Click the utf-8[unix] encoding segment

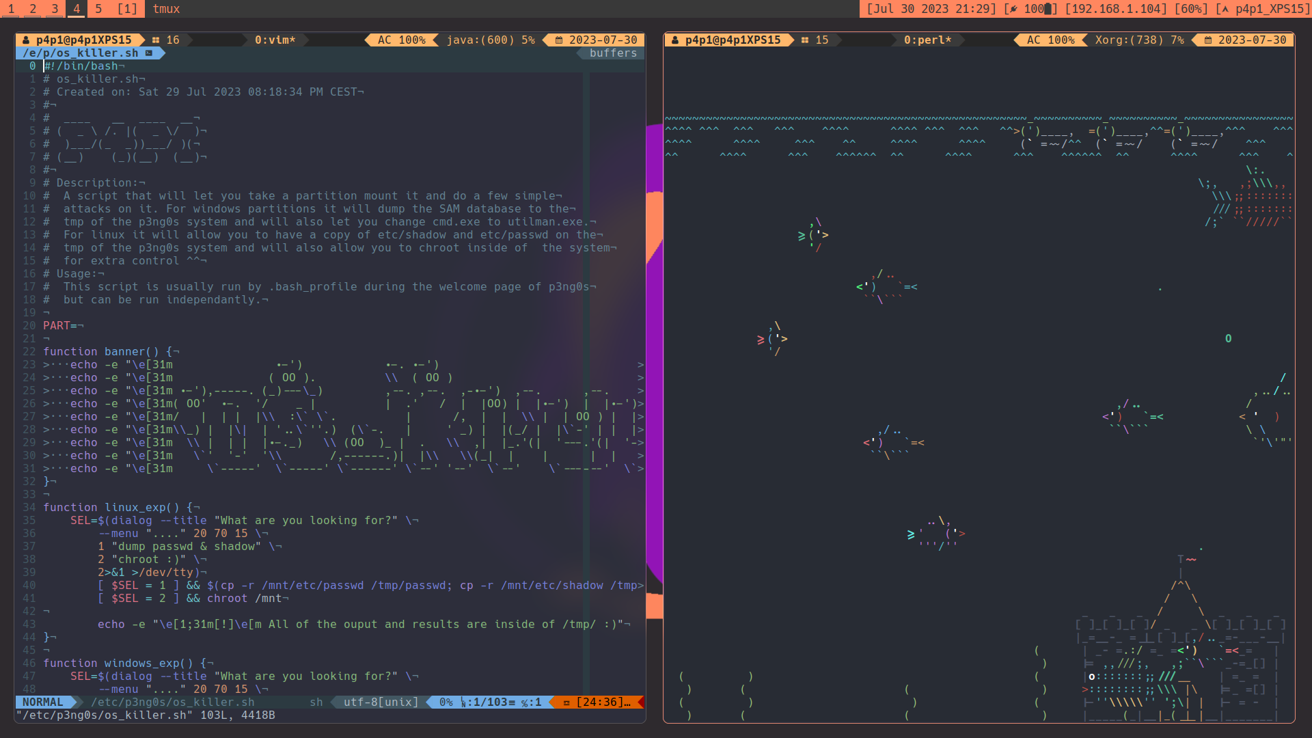point(381,702)
